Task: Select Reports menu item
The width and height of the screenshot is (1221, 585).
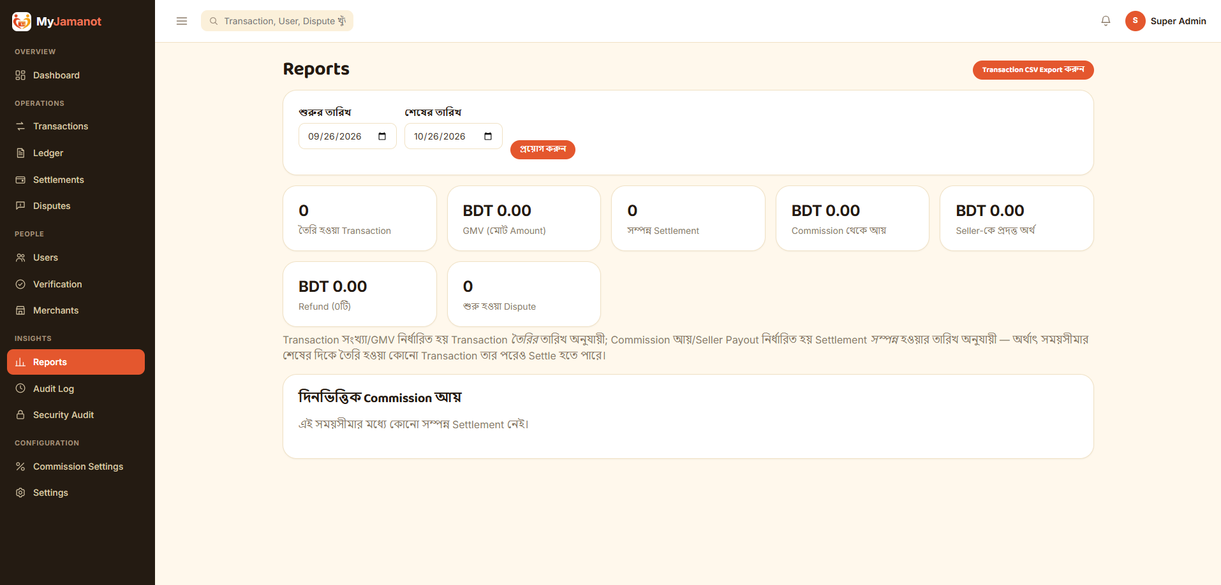Action: (x=76, y=362)
